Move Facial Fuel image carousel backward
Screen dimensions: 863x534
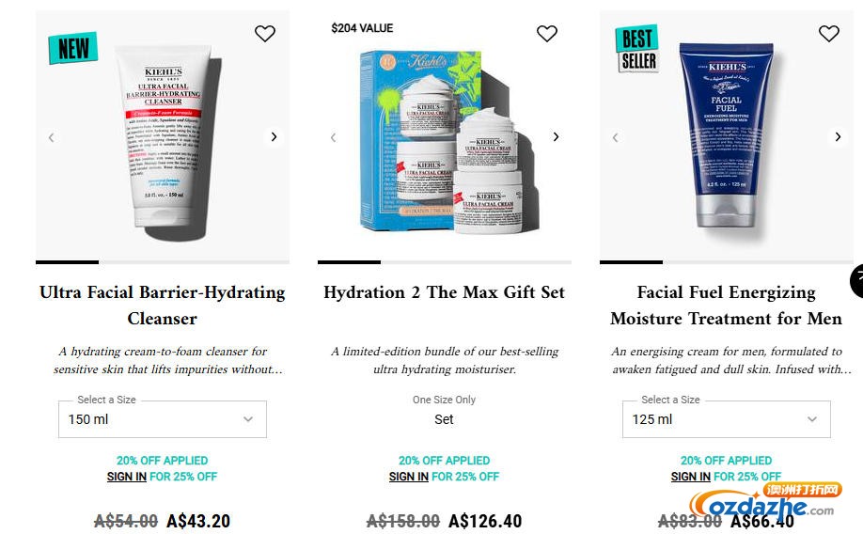[x=615, y=137]
